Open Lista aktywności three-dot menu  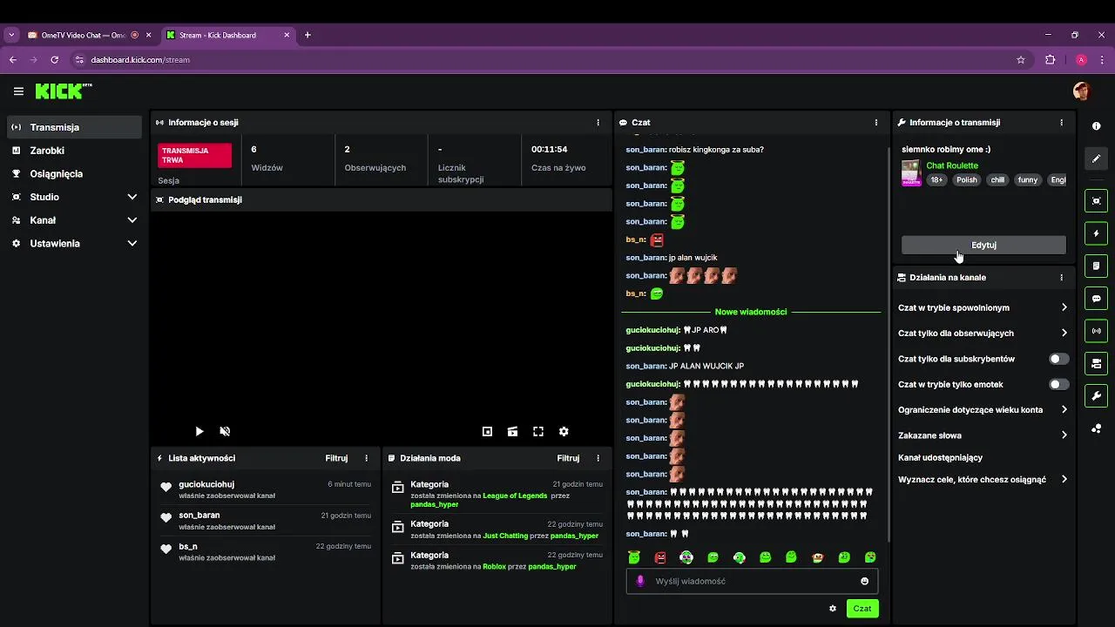[366, 458]
